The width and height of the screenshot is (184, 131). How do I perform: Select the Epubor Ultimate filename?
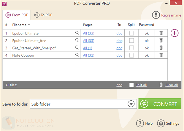tap(25, 33)
